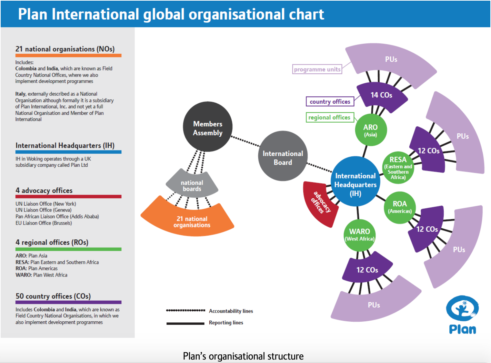Click the paragraph beginning 'Italy, externally described'
Screen dimensions: 491x363
[64, 106]
